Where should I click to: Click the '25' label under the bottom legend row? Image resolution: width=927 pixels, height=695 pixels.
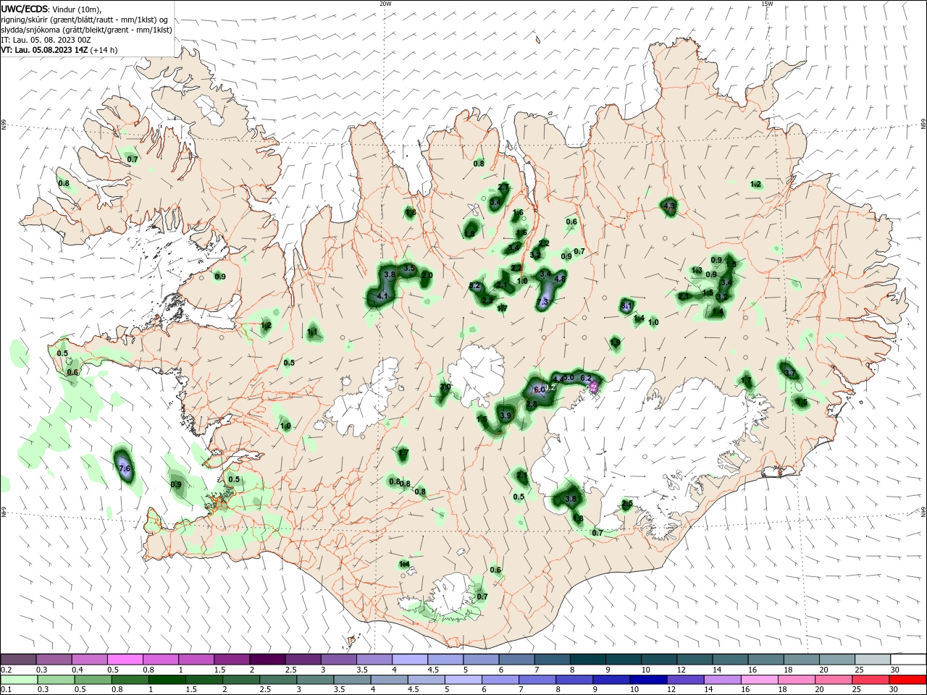point(858,690)
